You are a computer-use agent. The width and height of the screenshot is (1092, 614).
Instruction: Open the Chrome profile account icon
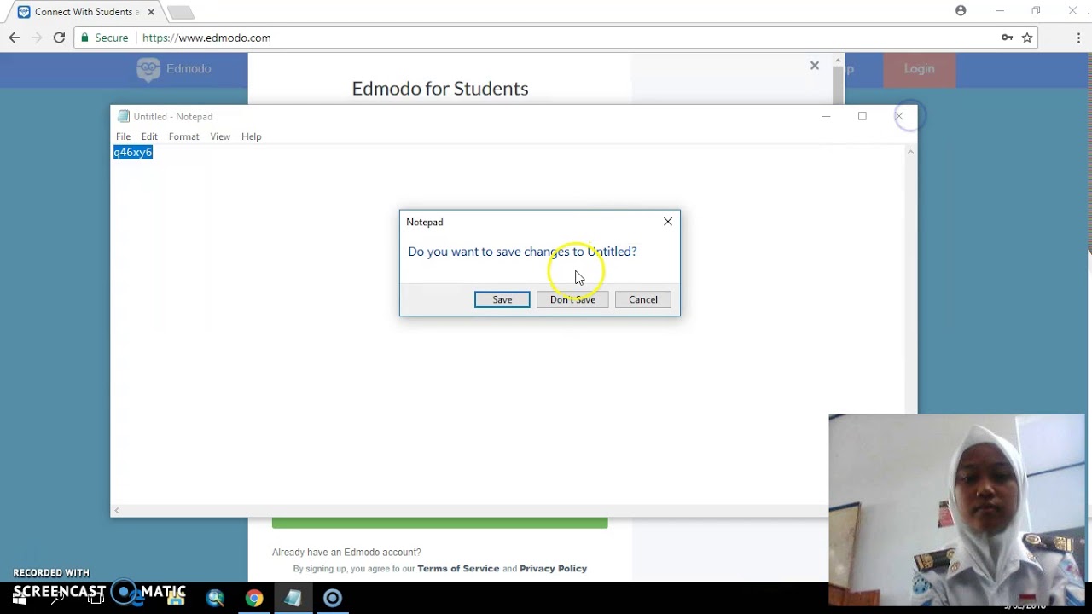(961, 11)
